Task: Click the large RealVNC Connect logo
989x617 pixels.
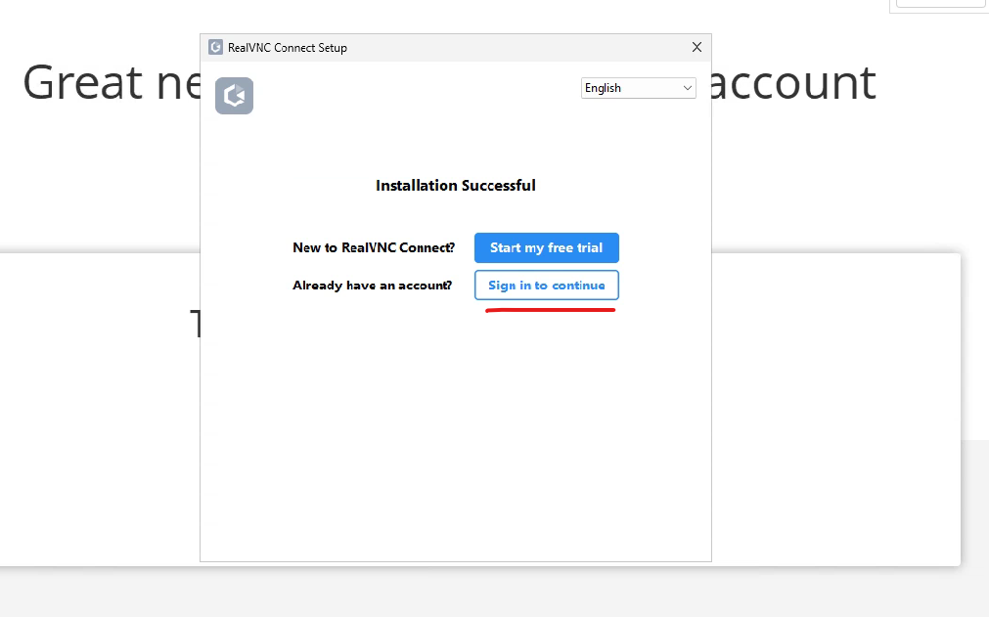Action: [234, 96]
